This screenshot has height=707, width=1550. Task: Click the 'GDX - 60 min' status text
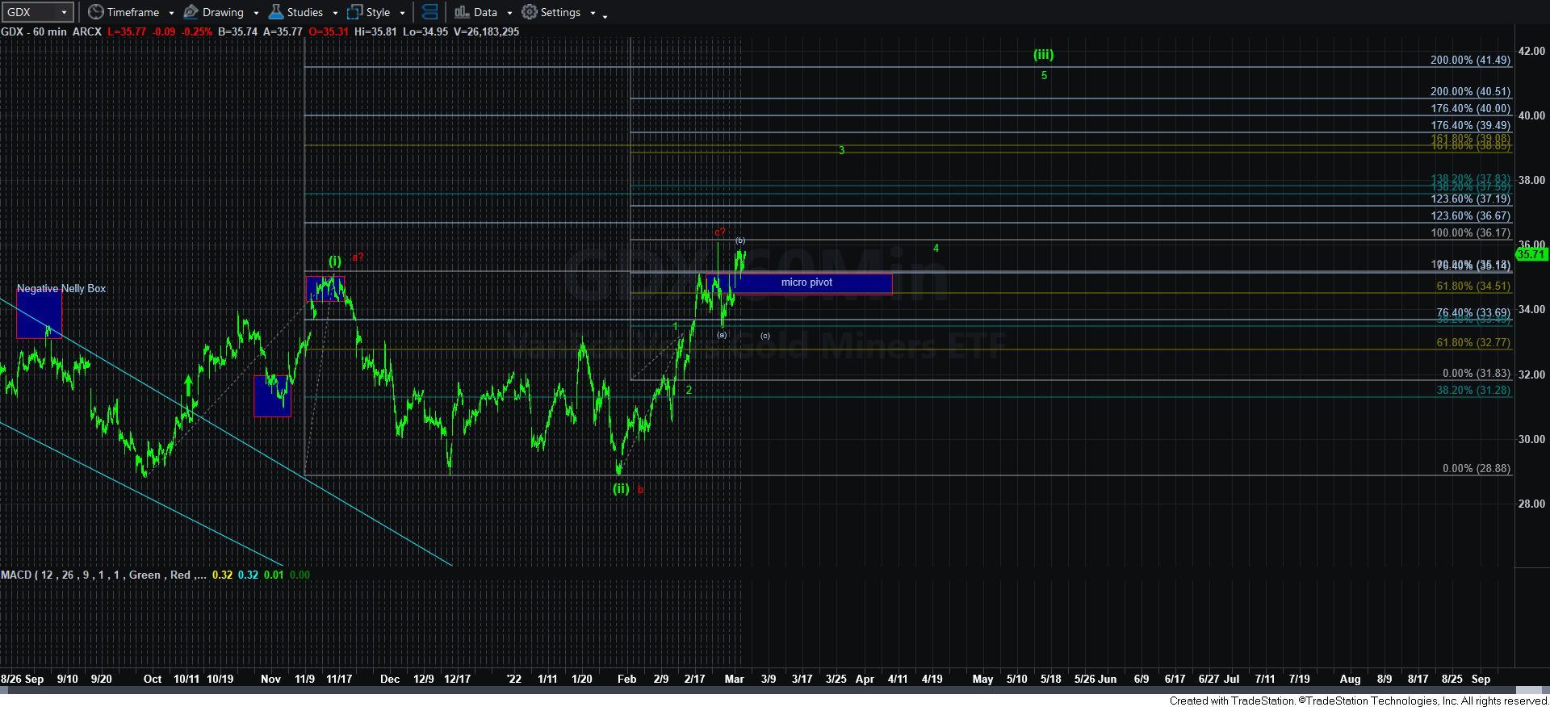click(x=34, y=31)
